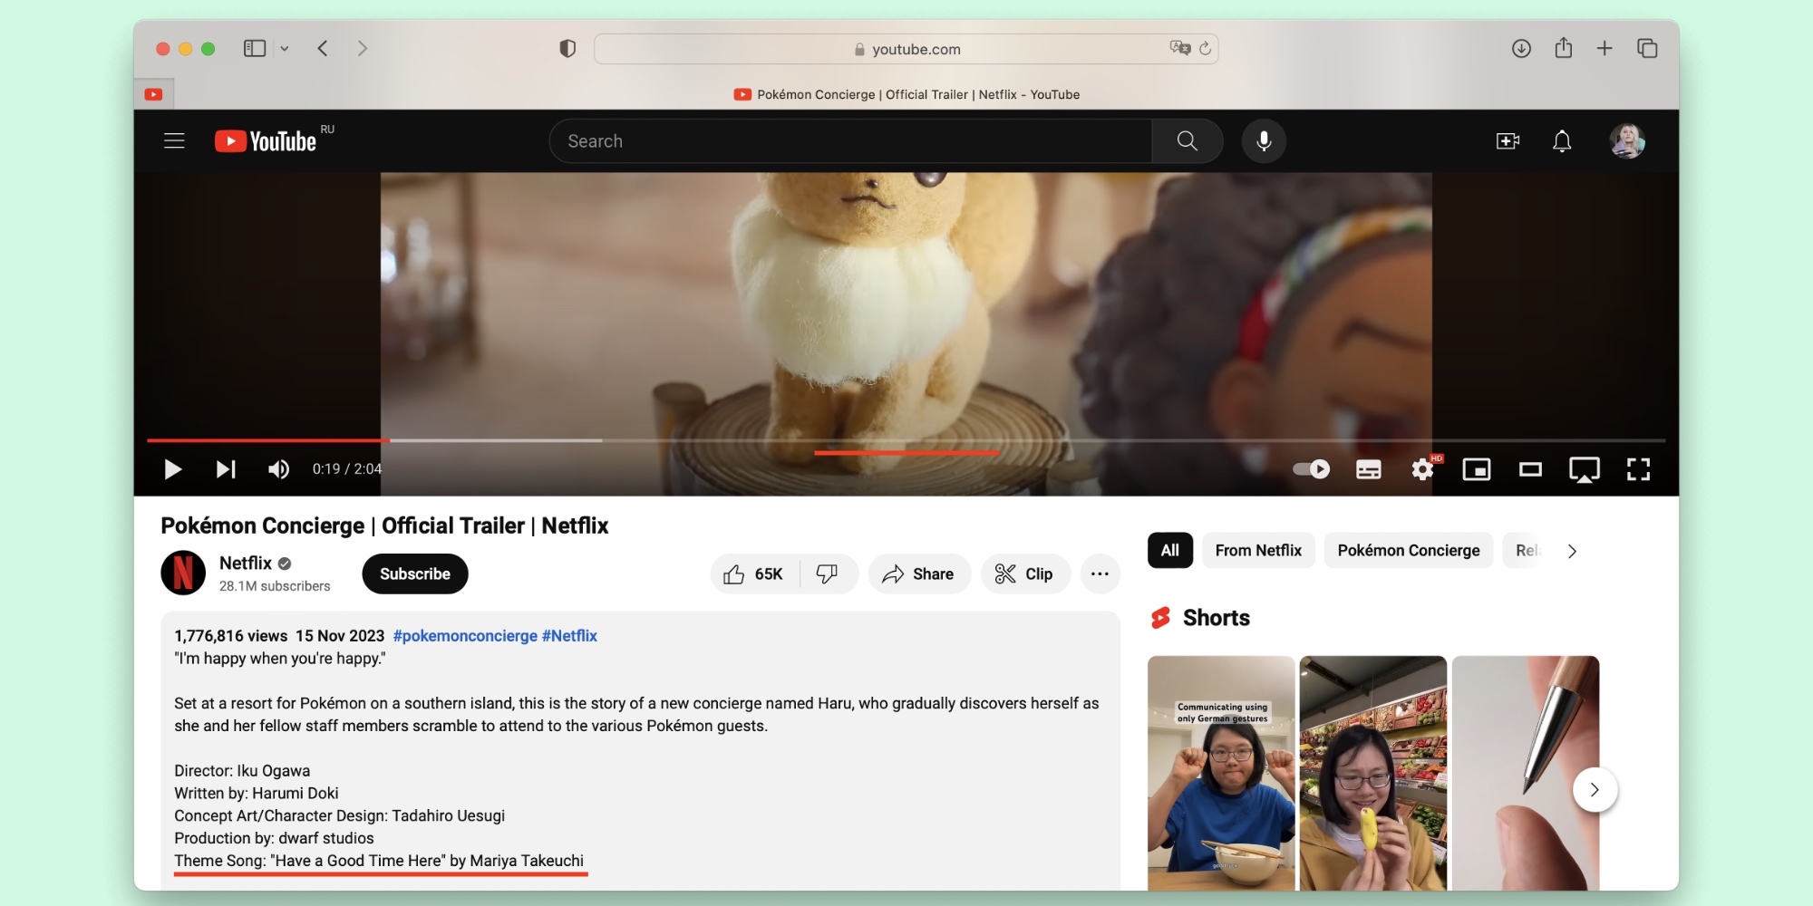Open the #Netflix hashtag link
The width and height of the screenshot is (1813, 906).
tap(569, 636)
